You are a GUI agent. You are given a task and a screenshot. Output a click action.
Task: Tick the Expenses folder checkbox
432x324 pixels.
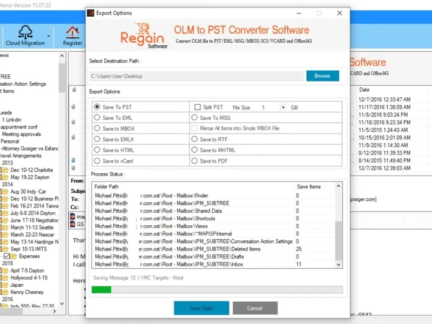coord(7,256)
